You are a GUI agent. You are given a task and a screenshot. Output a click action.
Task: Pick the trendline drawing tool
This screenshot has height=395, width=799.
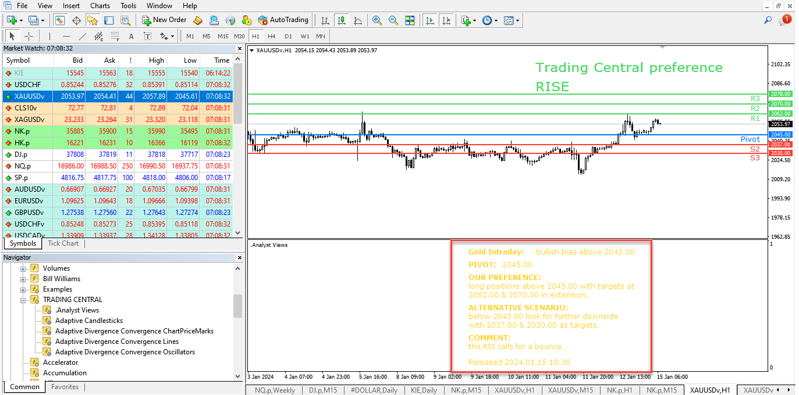[x=83, y=36]
